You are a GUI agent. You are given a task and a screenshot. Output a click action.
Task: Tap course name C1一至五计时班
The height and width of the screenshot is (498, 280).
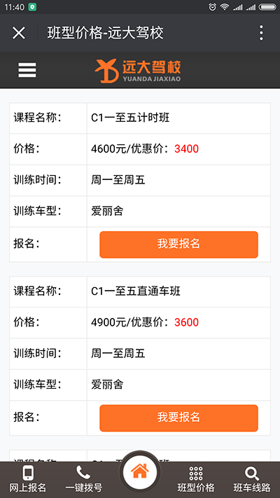[x=130, y=118]
